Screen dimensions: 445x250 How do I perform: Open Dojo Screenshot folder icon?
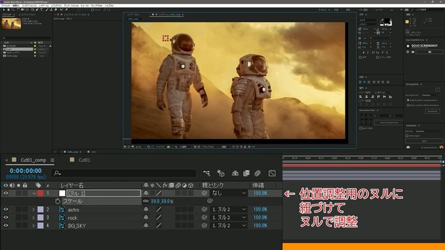pos(413,52)
